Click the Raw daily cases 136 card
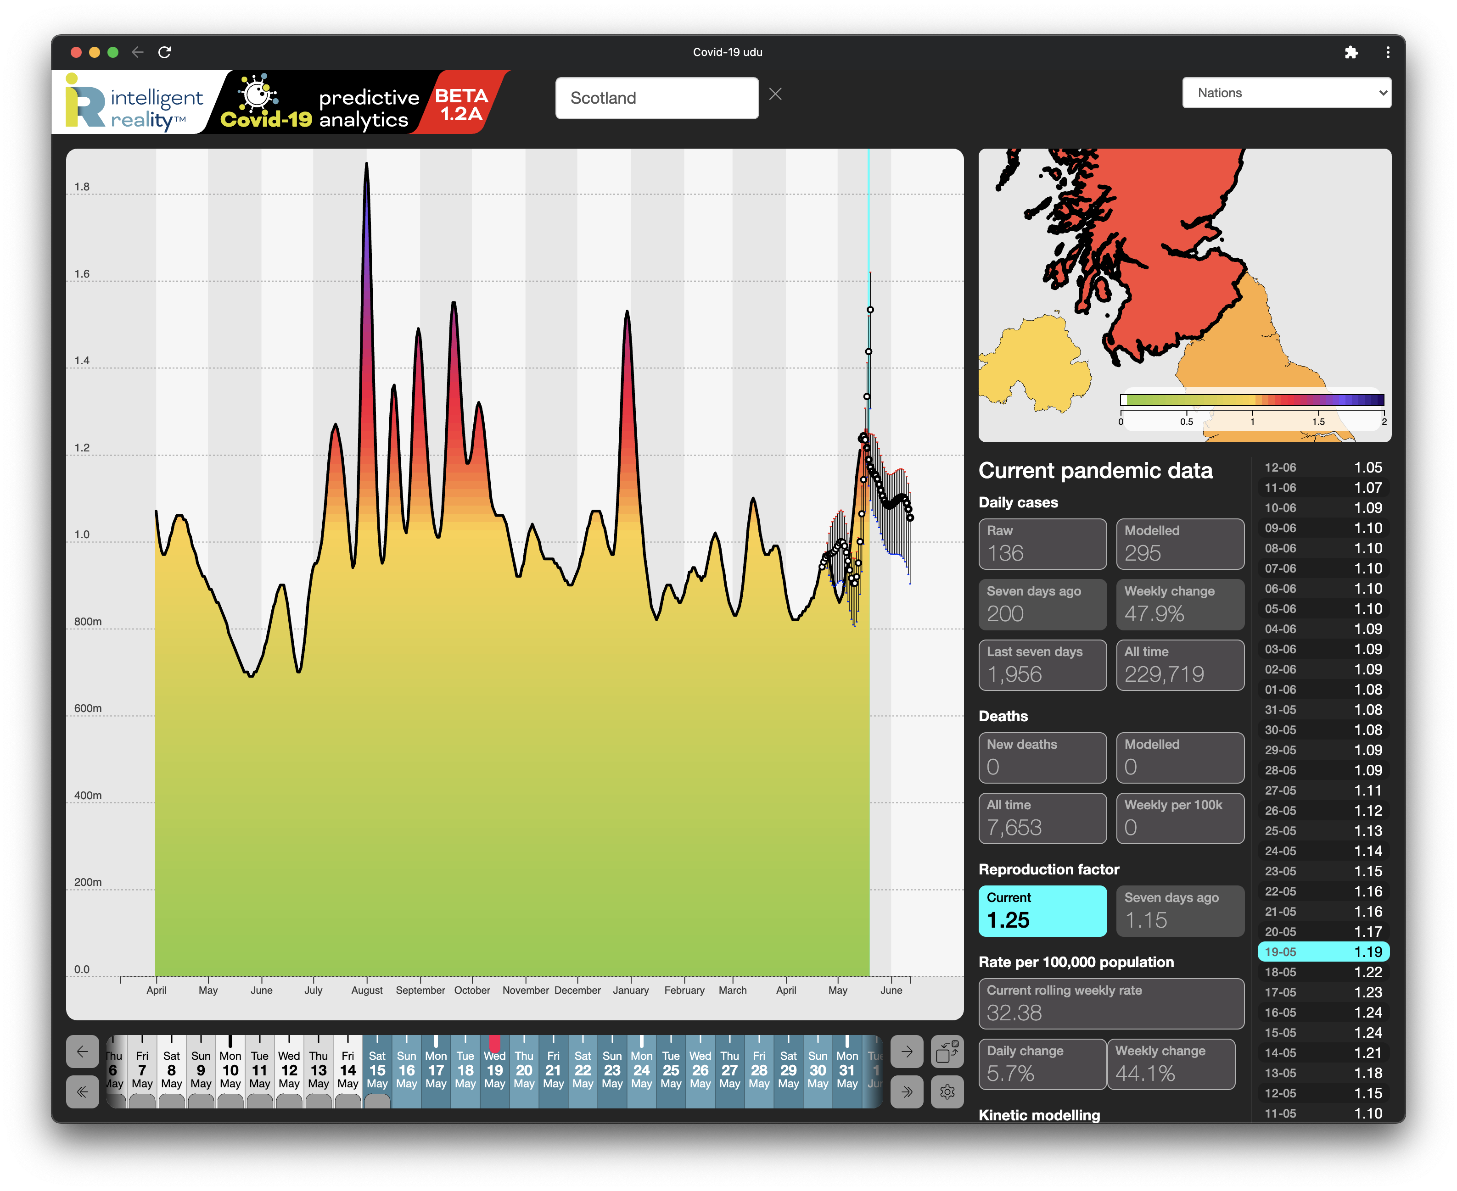Screen dimensions: 1457x1191 point(1042,543)
